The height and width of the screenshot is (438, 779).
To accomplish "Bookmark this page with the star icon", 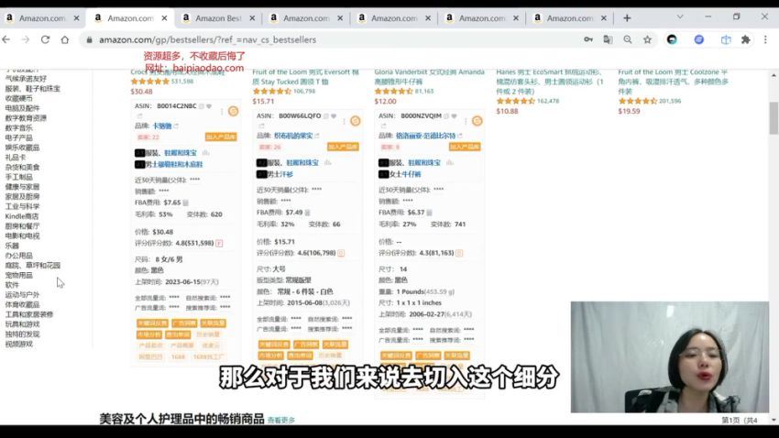I will 647,39.
